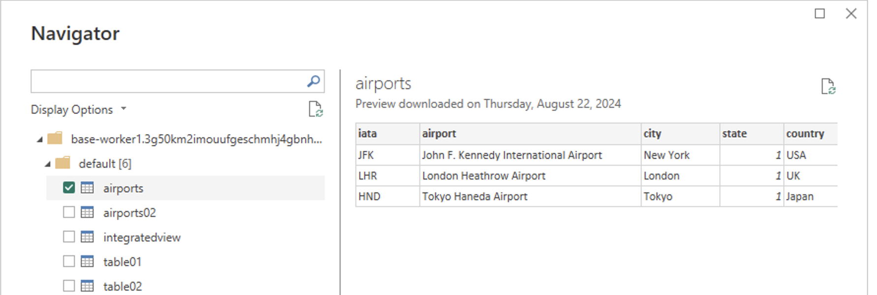The width and height of the screenshot is (877, 295).
Task: Enable the integratedview checkbox
Action: point(69,237)
